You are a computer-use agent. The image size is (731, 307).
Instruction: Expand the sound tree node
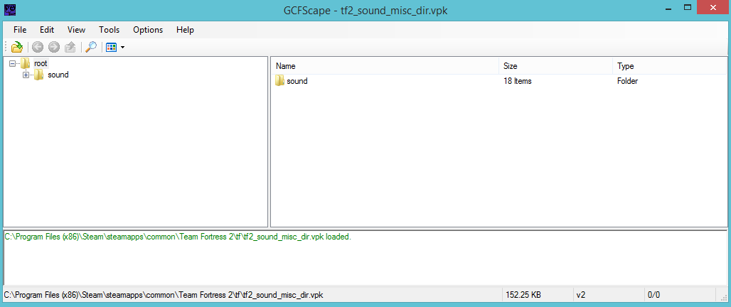click(x=26, y=75)
